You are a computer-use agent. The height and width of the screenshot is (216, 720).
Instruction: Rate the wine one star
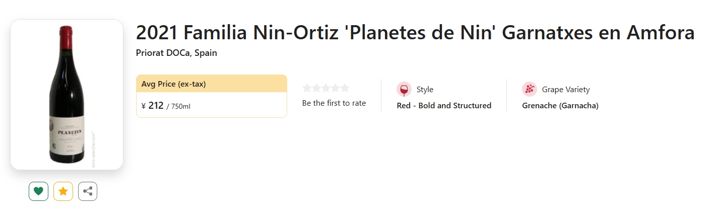pyautogui.click(x=307, y=88)
